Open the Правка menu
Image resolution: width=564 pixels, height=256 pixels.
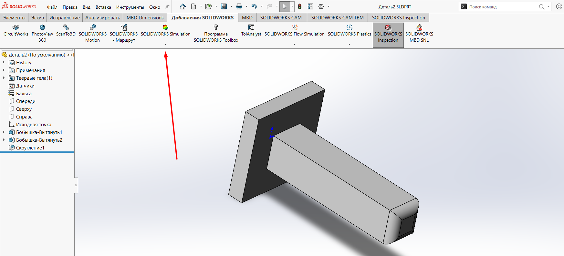click(x=70, y=7)
